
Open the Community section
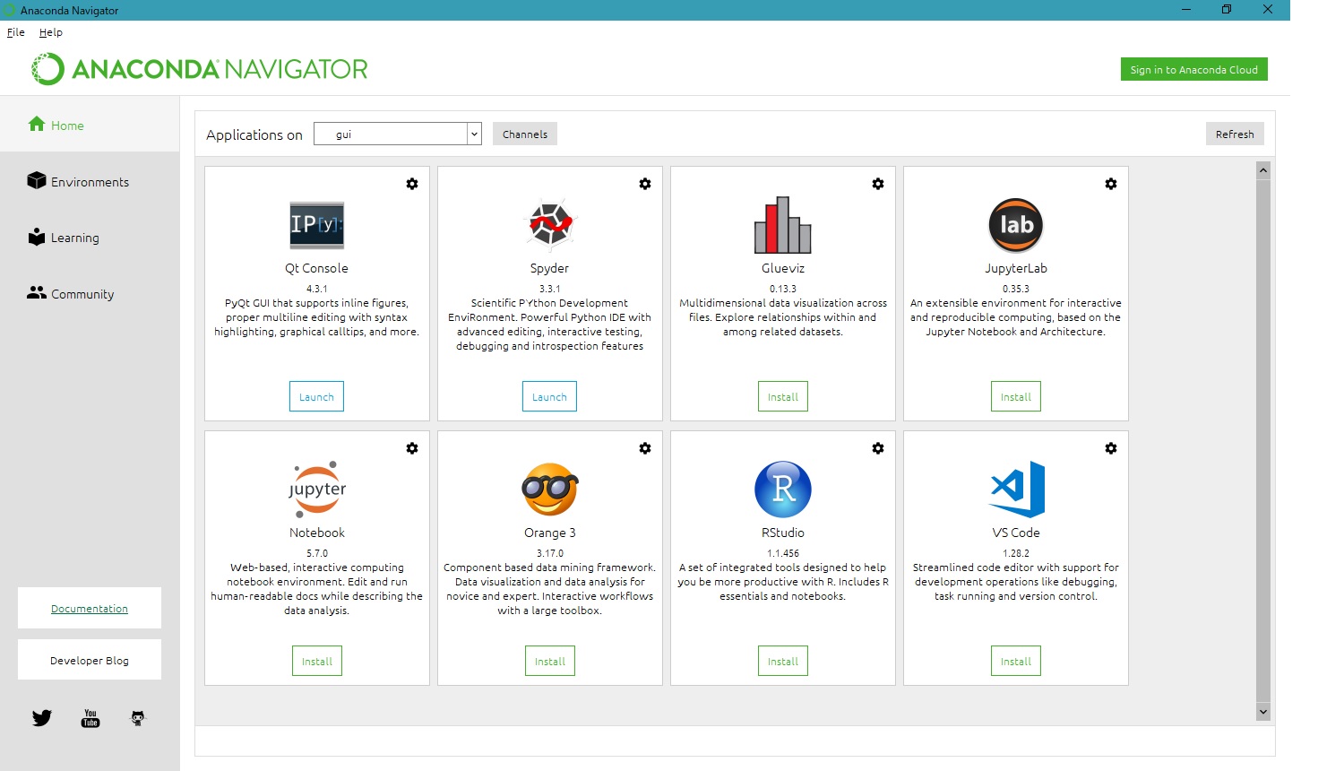click(82, 293)
